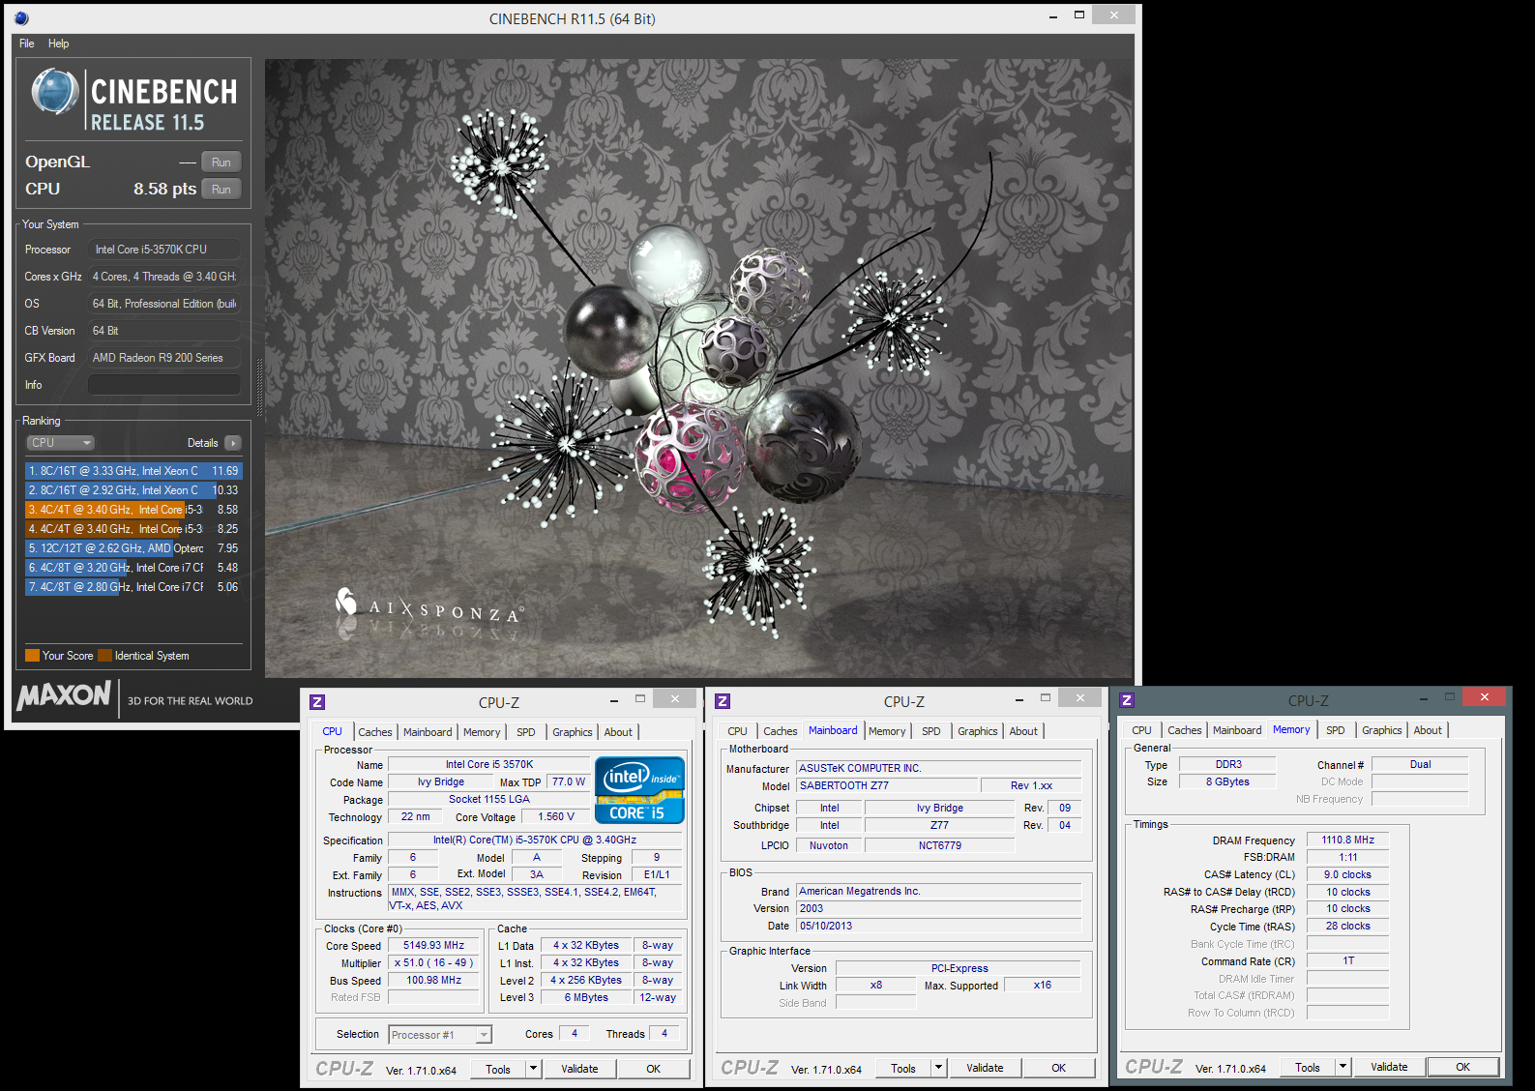1535x1091 pixels.
Task: Open the CPU ranking type dropdown
Action: coord(60,443)
